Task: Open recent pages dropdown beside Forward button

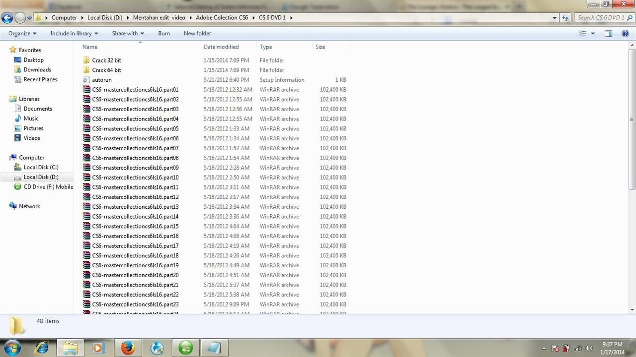Action: [x=29, y=18]
